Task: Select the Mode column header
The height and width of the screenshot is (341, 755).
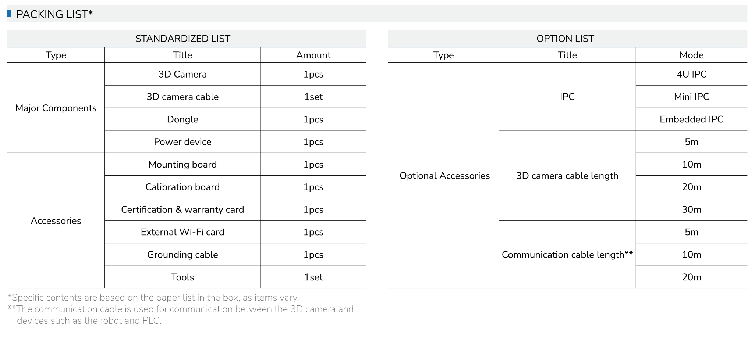Action: [691, 55]
